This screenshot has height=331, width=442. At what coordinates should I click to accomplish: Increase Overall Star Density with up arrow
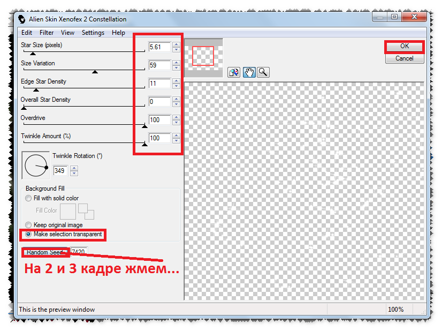coord(176,99)
